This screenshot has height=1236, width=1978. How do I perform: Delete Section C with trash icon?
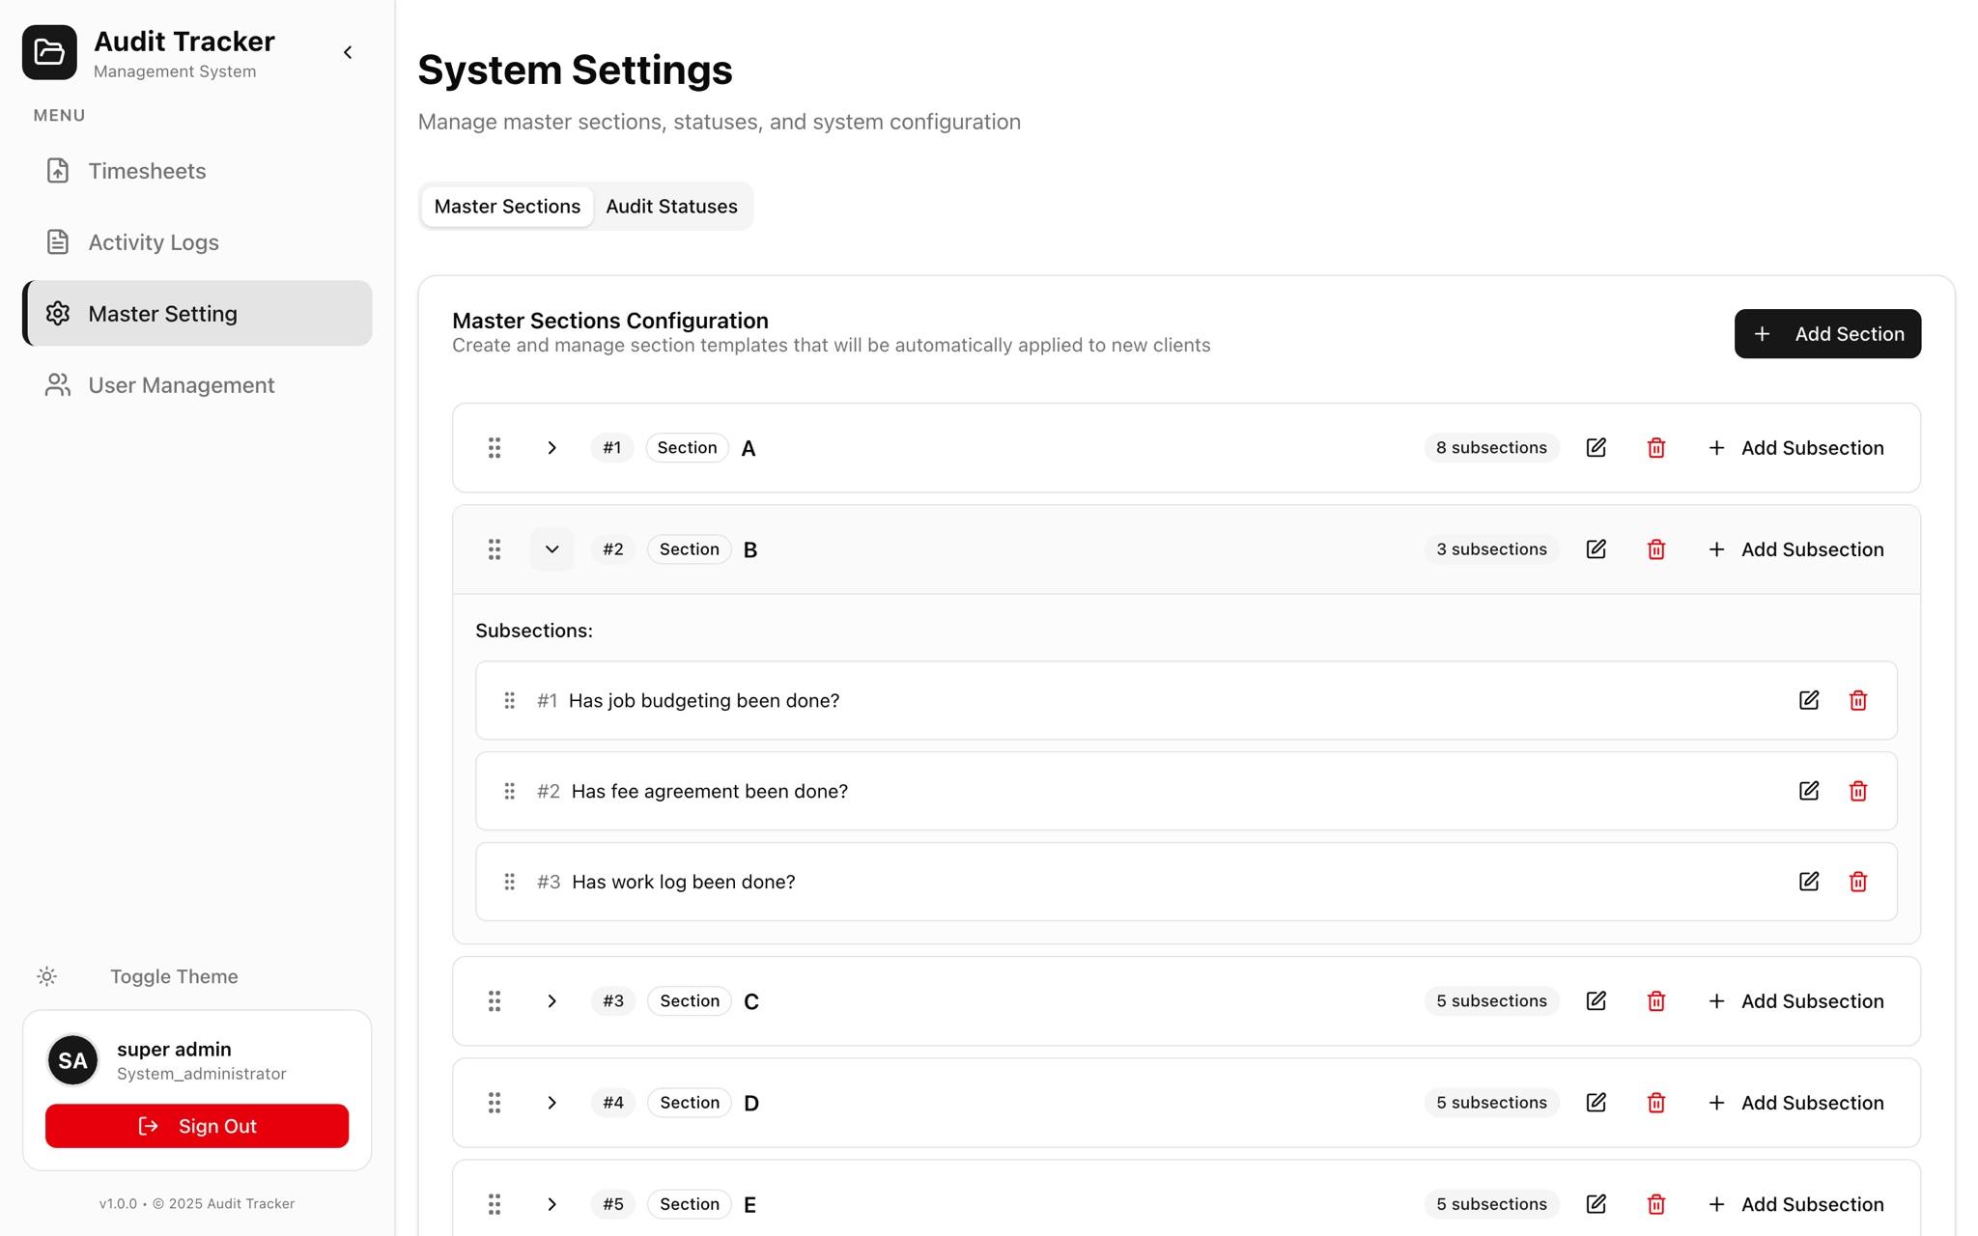point(1655,1001)
